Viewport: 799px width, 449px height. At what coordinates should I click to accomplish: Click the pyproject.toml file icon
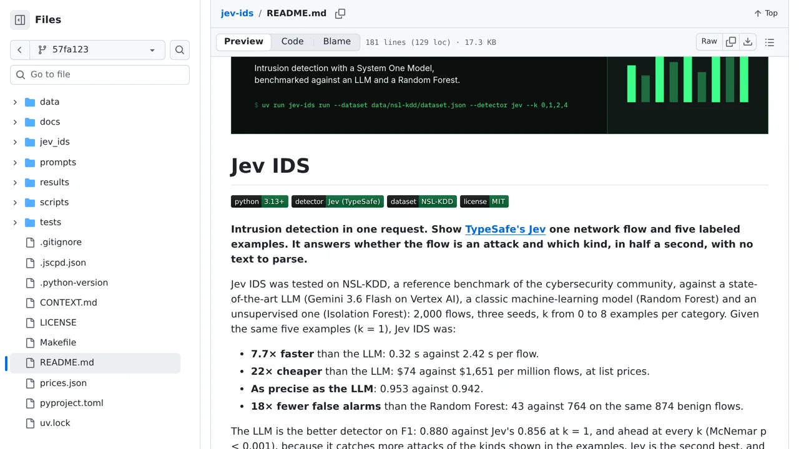point(30,403)
